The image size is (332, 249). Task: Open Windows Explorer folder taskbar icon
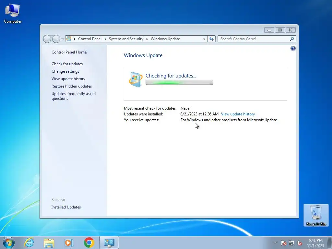click(x=49, y=243)
